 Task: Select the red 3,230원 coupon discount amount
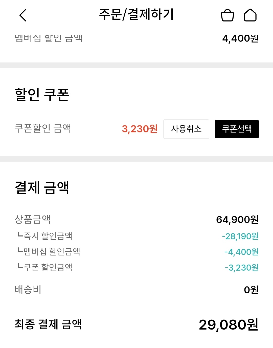[140, 129]
